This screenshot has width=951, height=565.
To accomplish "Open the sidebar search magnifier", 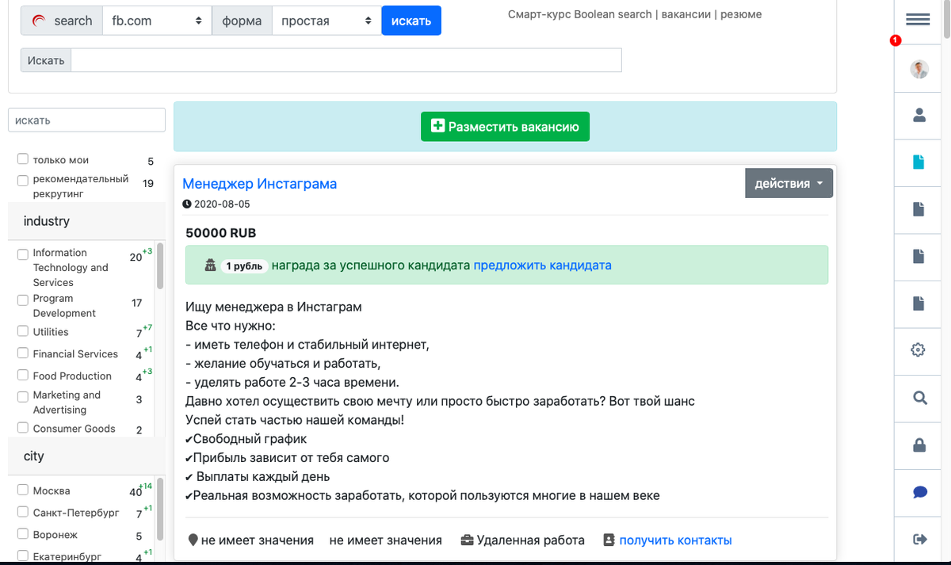I will point(917,398).
